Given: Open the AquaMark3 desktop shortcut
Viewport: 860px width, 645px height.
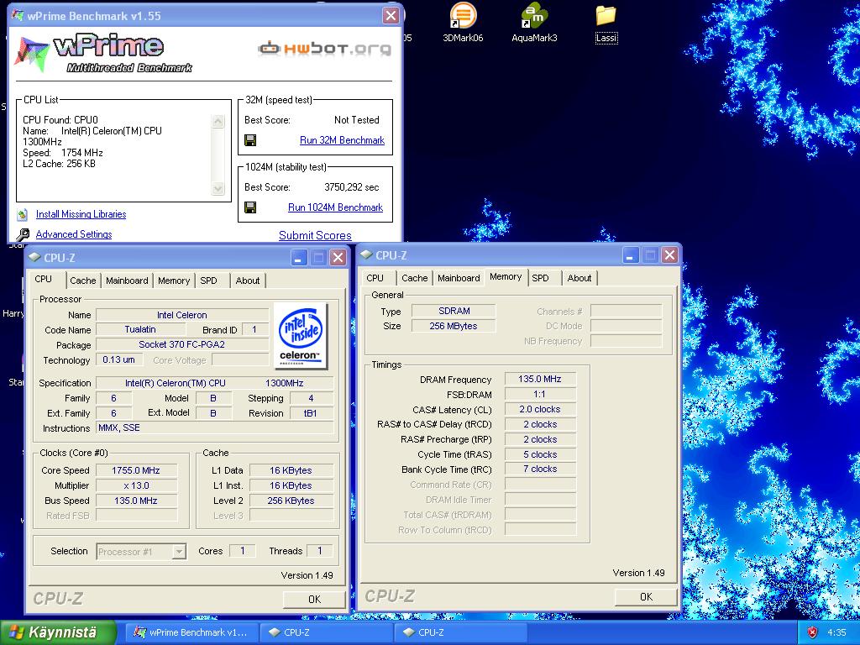Looking at the screenshot, I should pyautogui.click(x=534, y=23).
